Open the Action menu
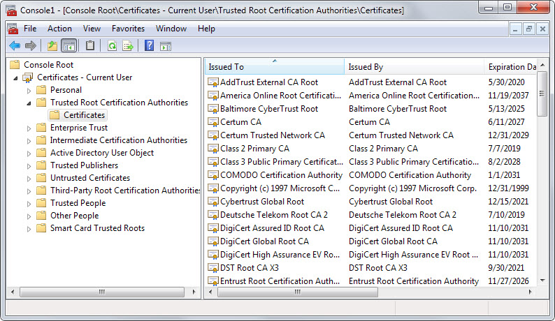Screen dimensions: 555x321 pyautogui.click(x=59, y=29)
